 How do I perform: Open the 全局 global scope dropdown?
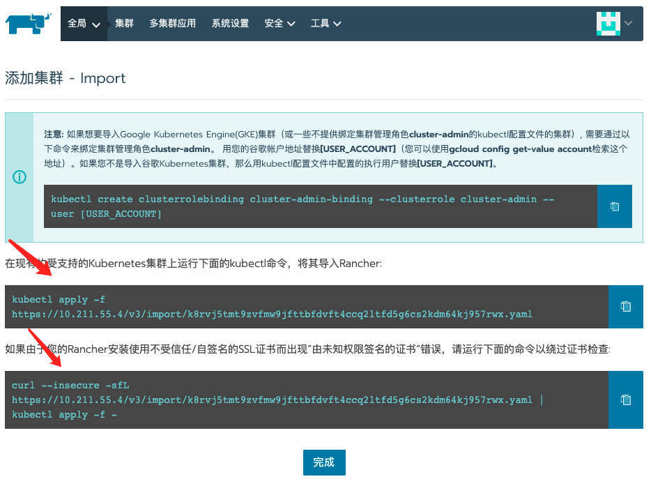click(x=84, y=24)
